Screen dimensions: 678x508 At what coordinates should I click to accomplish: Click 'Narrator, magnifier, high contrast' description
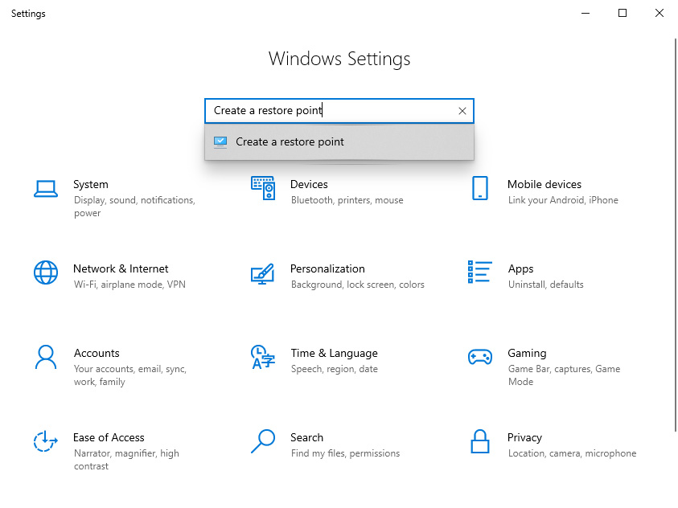[126, 460]
